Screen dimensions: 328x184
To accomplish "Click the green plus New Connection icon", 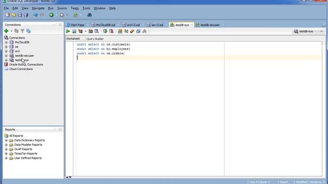I will (x=6, y=31).
